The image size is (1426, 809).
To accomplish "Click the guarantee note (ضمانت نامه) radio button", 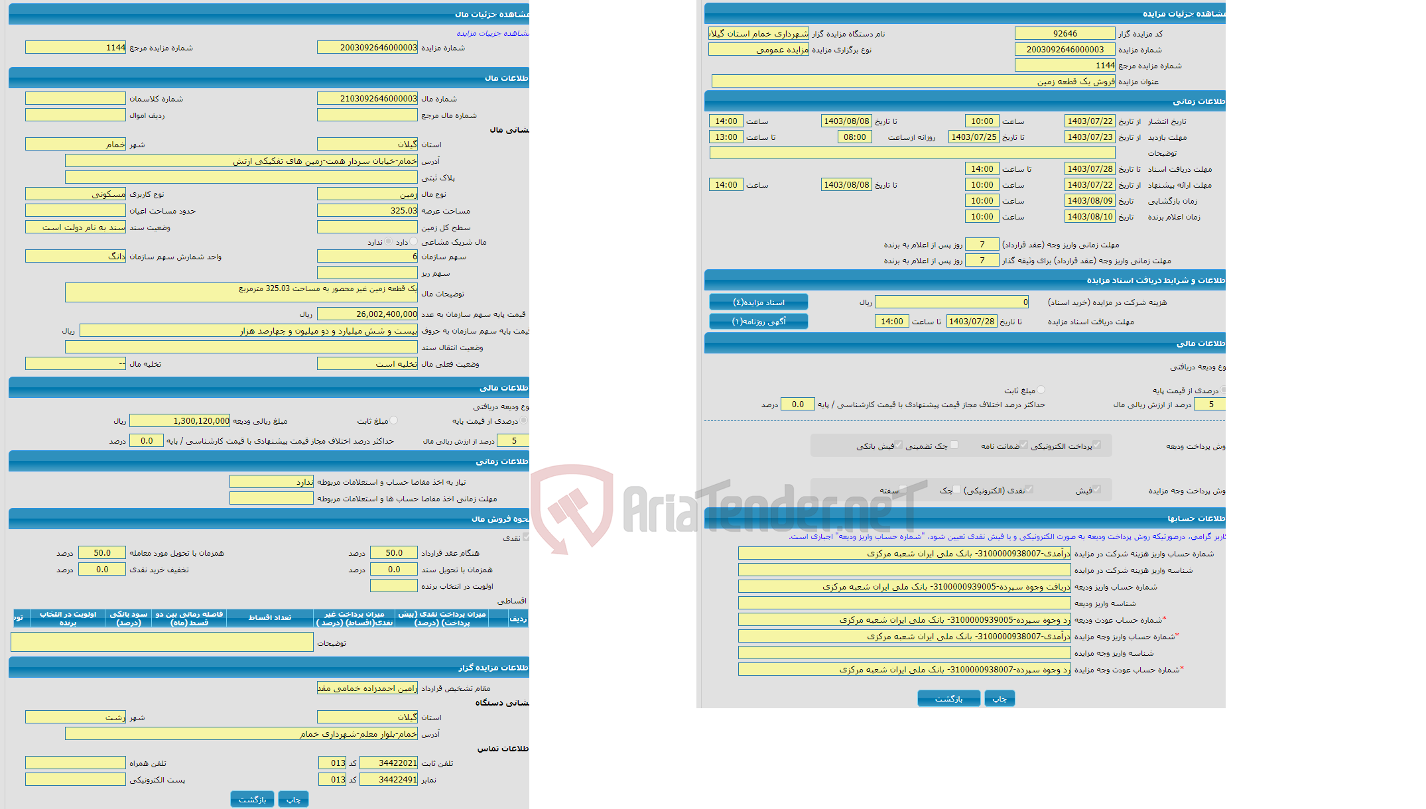I will [x=1029, y=448].
